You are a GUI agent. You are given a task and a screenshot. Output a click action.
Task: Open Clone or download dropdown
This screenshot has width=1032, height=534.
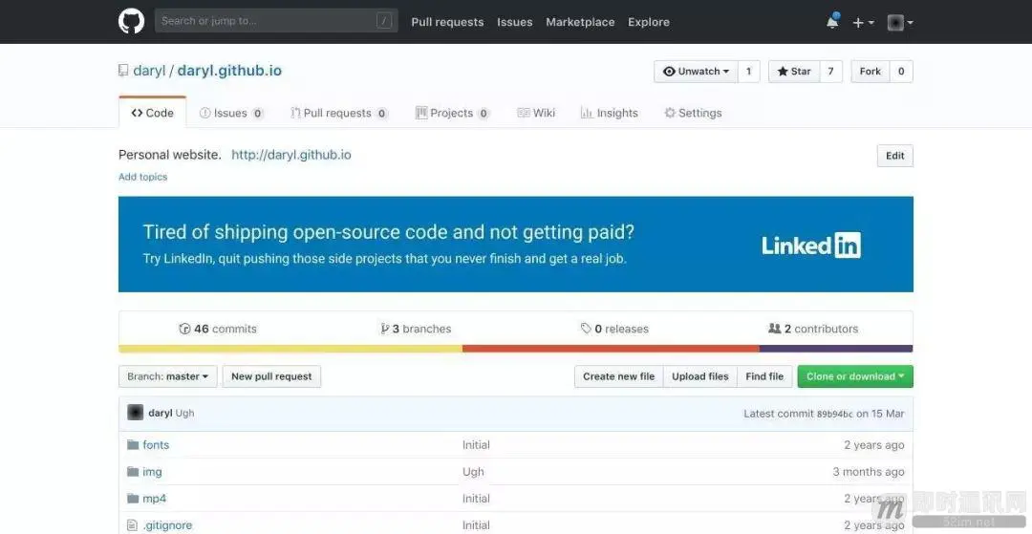pyautogui.click(x=855, y=376)
